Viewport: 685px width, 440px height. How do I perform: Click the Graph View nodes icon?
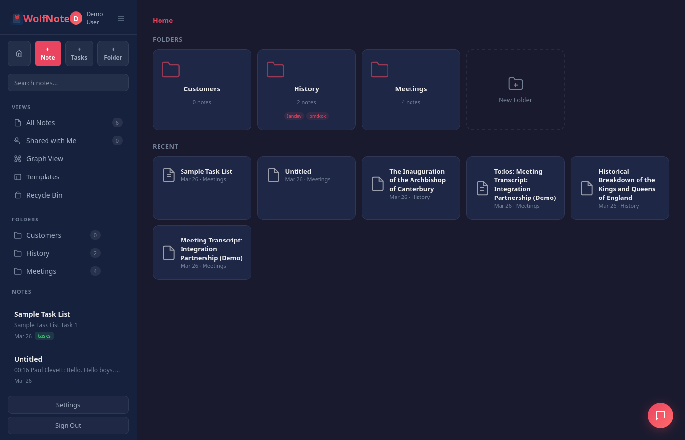[18, 159]
